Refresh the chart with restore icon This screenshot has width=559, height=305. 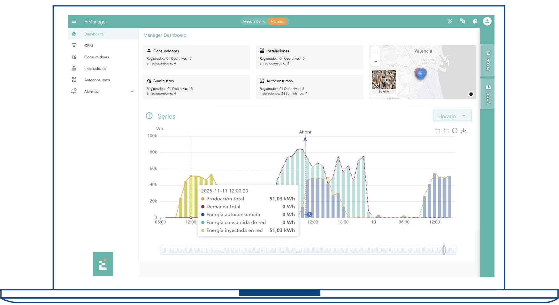pyautogui.click(x=455, y=131)
